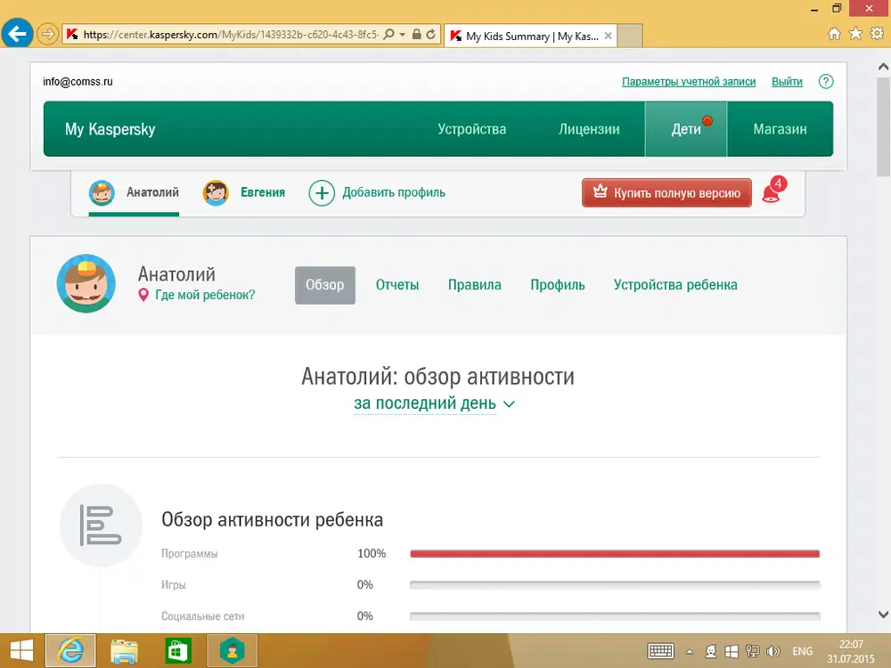
Task: Click the Игры 0% progress bar
Action: tap(615, 585)
